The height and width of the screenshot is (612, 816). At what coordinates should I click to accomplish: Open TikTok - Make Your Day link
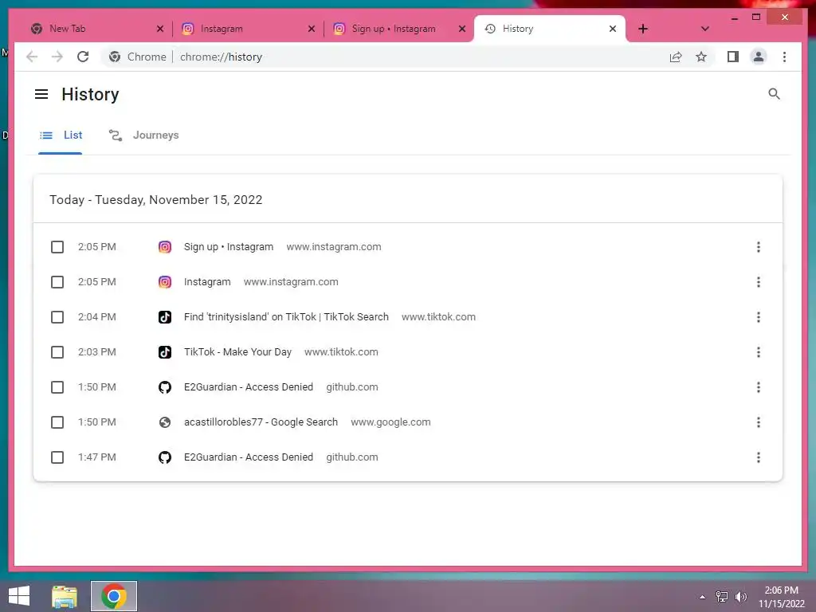point(237,352)
